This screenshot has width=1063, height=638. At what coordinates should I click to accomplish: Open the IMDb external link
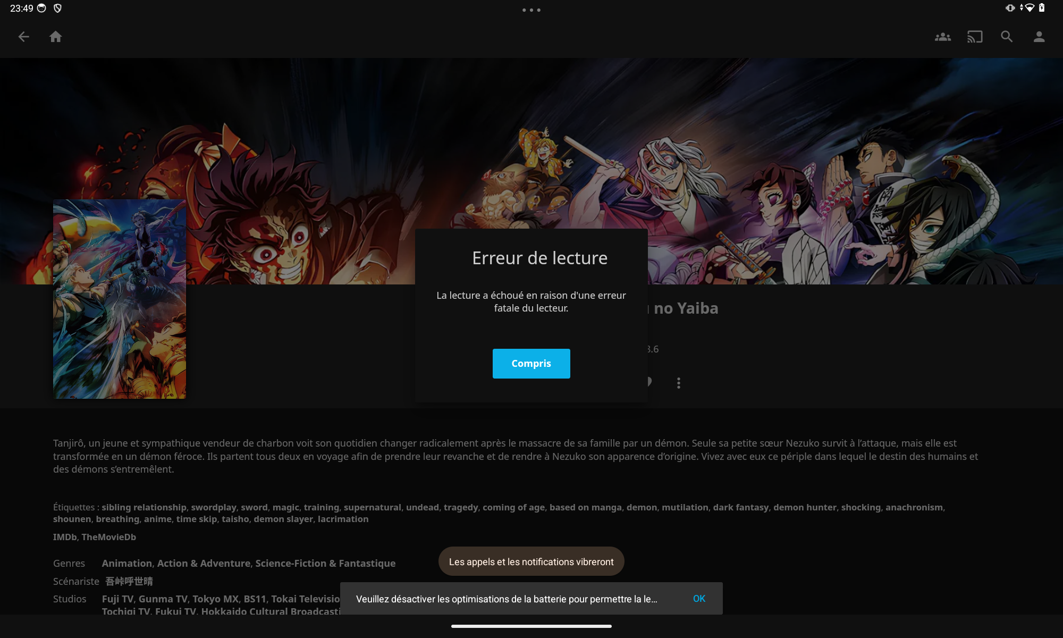(65, 537)
